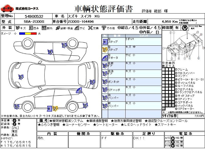Select the 交換 replacement X icon
The width and height of the screenshot is (205, 153).
tap(90, 28)
